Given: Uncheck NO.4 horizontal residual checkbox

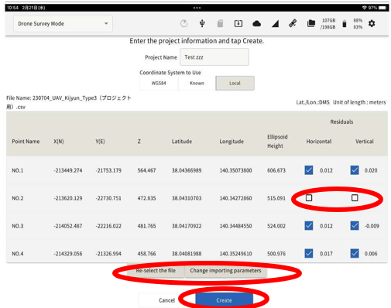Looking at the screenshot, I should (309, 253).
